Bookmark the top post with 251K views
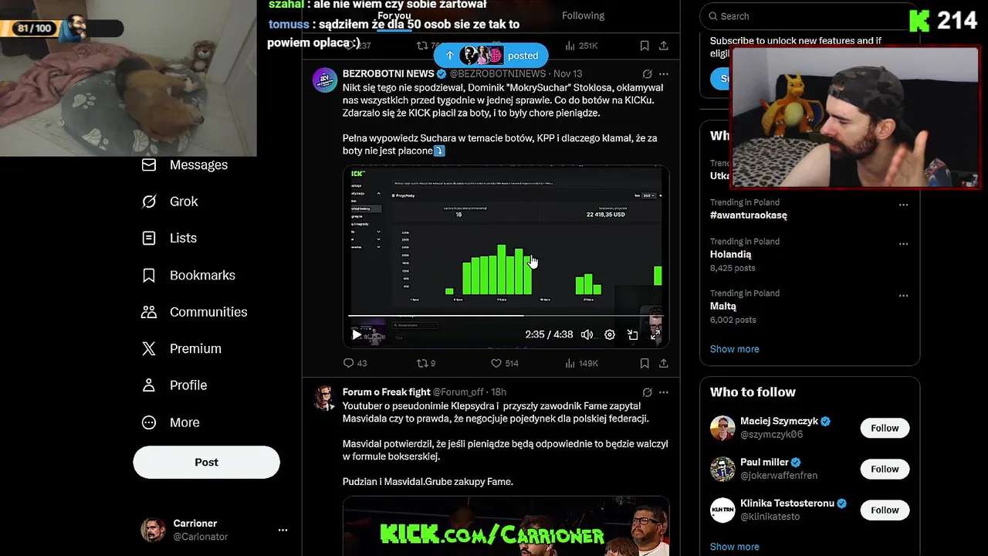The width and height of the screenshot is (988, 556). [x=645, y=46]
